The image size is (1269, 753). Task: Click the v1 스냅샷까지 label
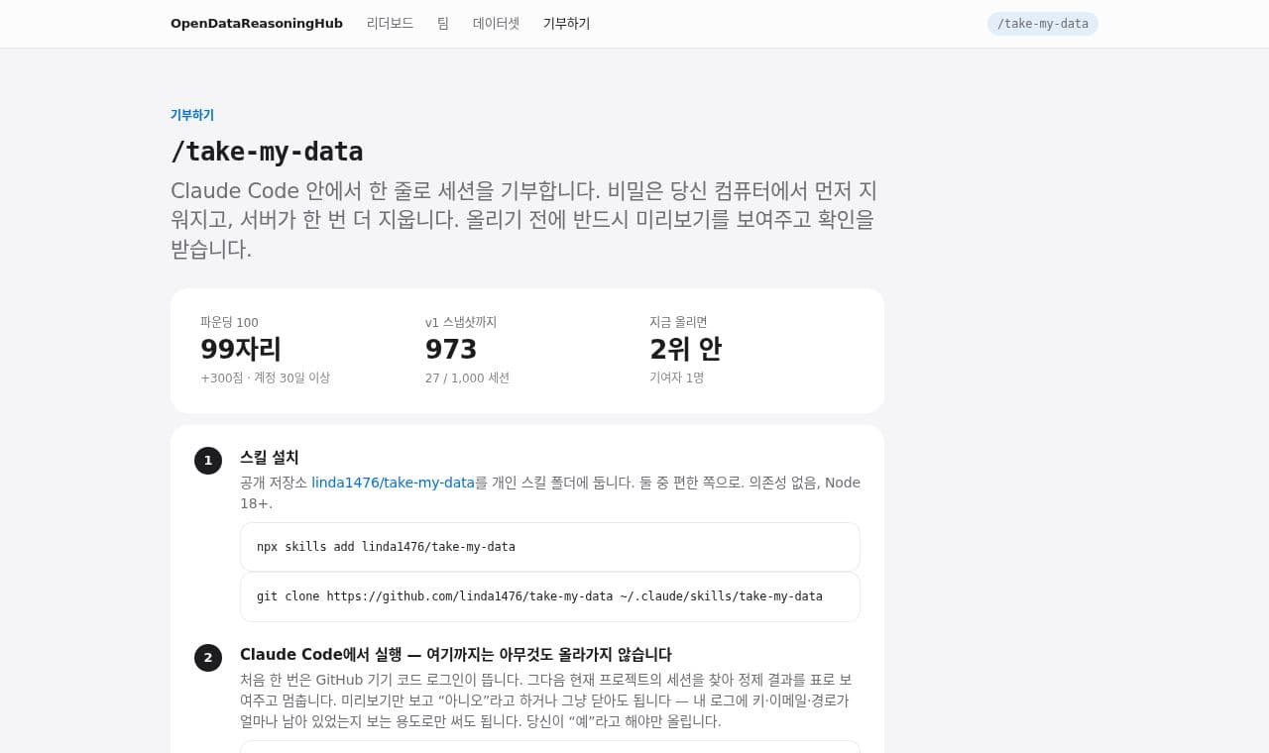(461, 322)
